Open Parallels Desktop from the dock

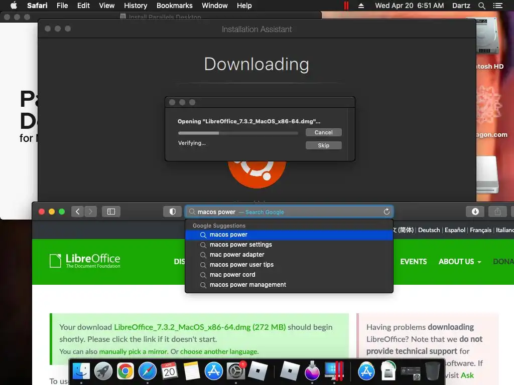(334, 371)
